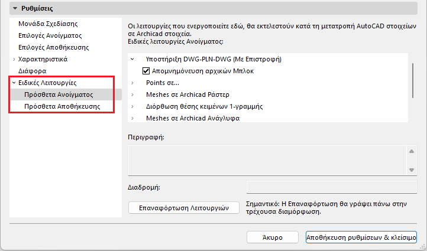Click the Διαδρομή path input field
427x251 pixels.
(332, 187)
